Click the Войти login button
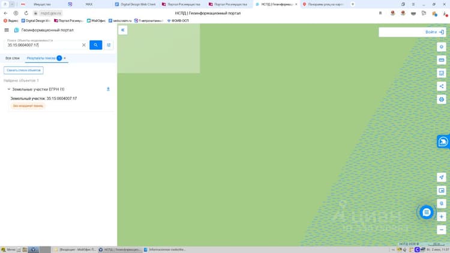This screenshot has width=450, height=253. (x=435, y=32)
